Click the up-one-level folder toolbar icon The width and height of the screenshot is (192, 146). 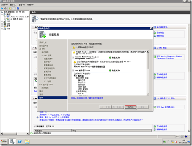pos(10,8)
